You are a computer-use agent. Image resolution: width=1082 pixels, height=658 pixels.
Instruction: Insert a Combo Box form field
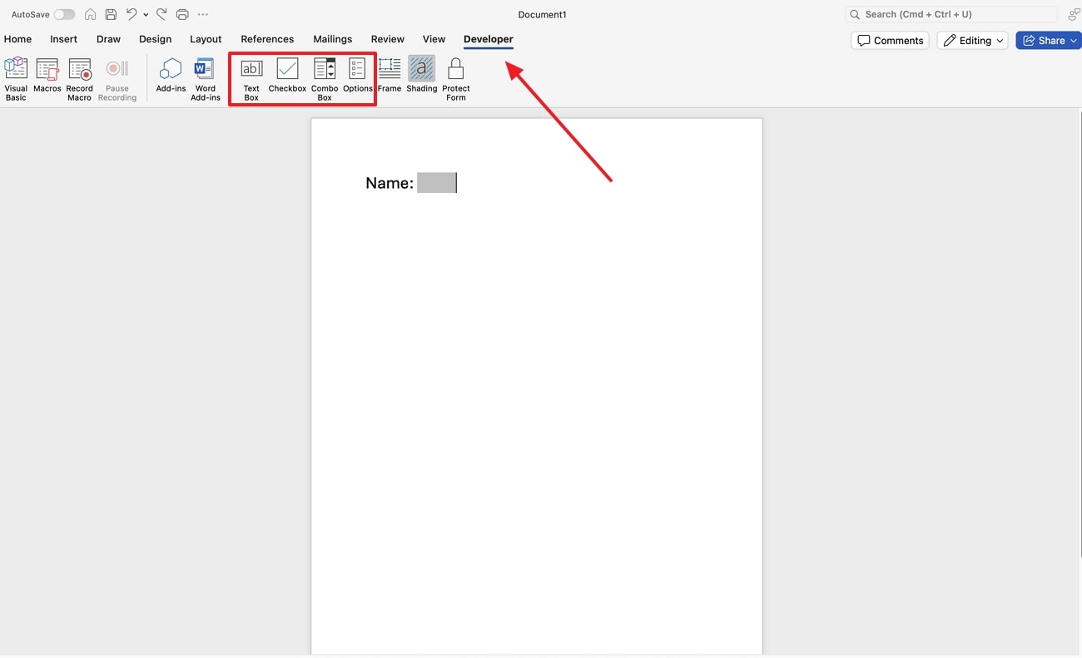click(325, 79)
